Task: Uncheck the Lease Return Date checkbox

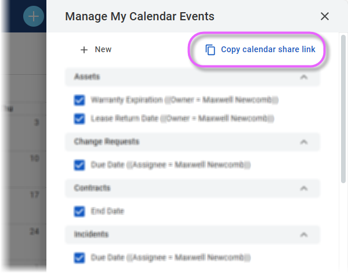Action: click(79, 118)
